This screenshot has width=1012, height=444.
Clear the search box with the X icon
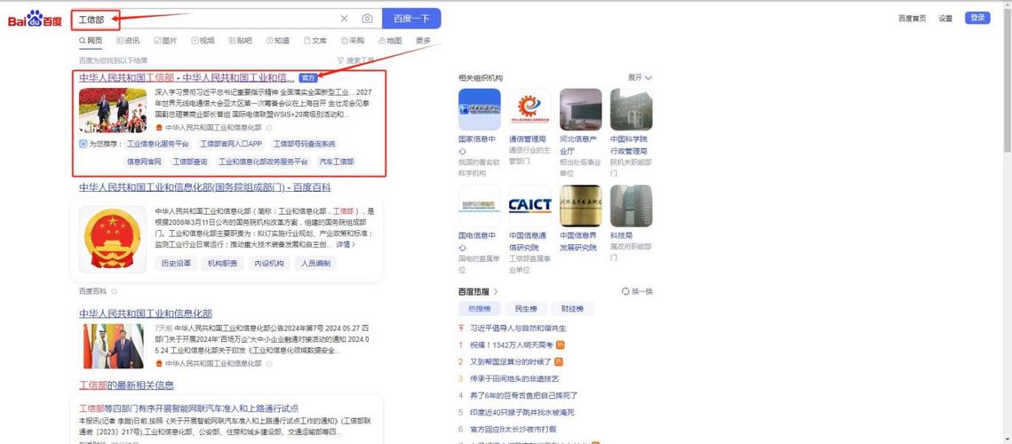[344, 19]
